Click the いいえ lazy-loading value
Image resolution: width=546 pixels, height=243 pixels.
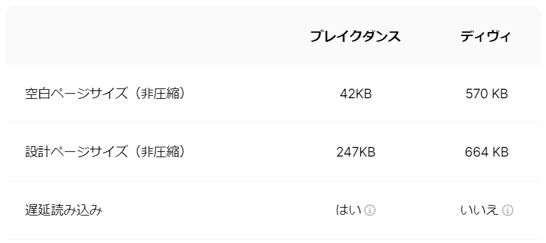click(480, 210)
